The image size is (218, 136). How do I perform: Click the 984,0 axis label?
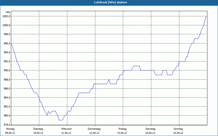point(7,98)
